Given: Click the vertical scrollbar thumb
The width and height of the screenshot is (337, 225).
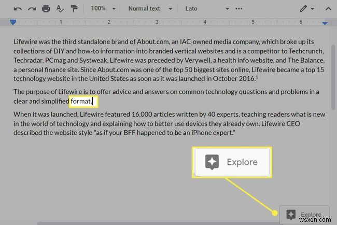Looking at the screenshot, I should (x=333, y=77).
